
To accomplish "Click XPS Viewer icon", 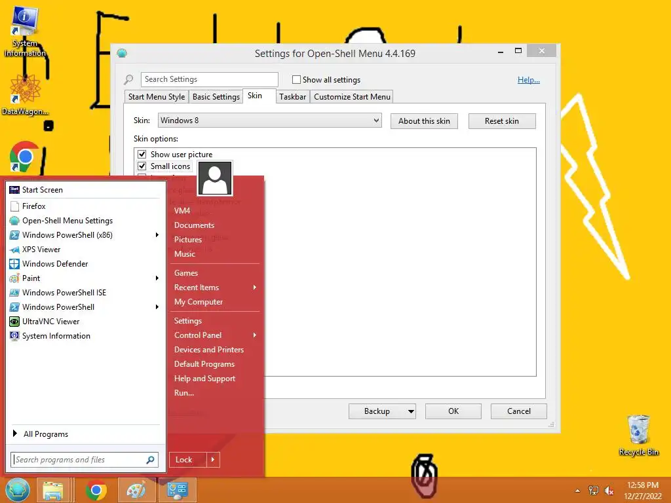I will click(14, 250).
